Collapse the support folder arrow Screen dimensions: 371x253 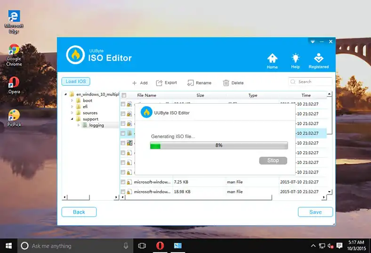(x=72, y=119)
